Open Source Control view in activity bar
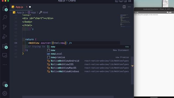174x98 pixels. tap(5, 27)
